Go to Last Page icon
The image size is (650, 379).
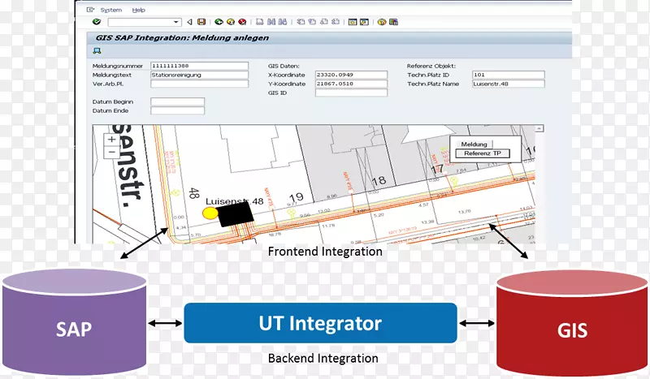pos(336,22)
